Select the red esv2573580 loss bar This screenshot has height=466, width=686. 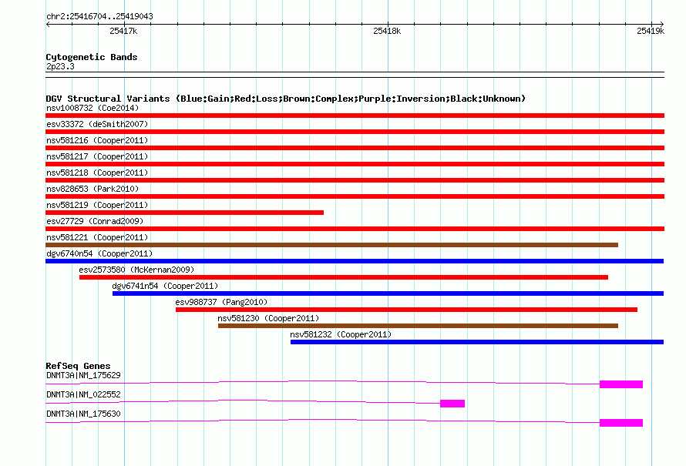point(344,277)
